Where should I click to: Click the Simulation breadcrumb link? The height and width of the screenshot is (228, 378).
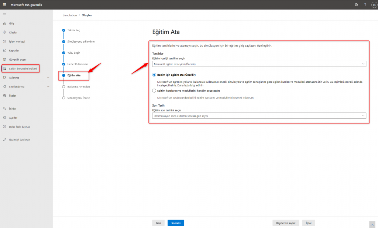(70, 15)
